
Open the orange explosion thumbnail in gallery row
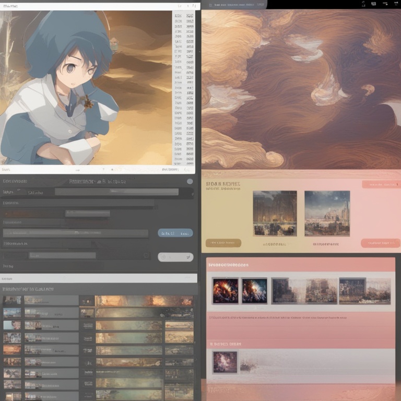(226, 291)
